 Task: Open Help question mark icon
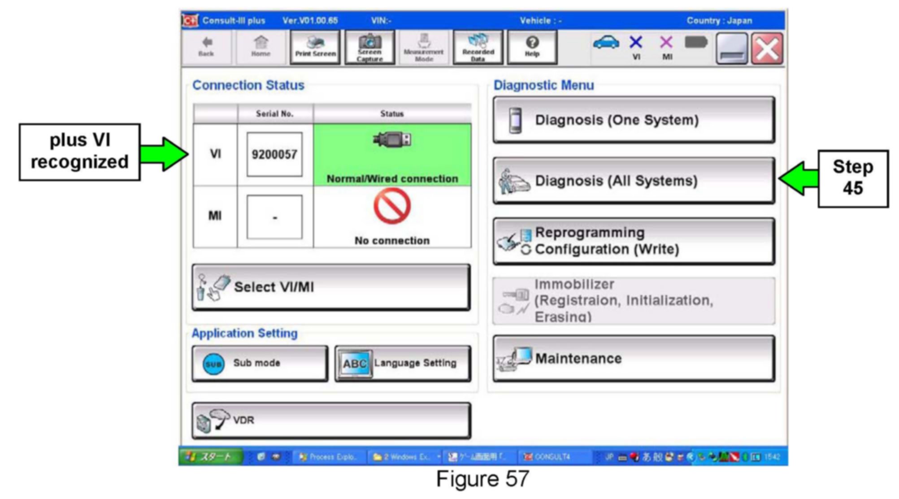pyautogui.click(x=532, y=48)
